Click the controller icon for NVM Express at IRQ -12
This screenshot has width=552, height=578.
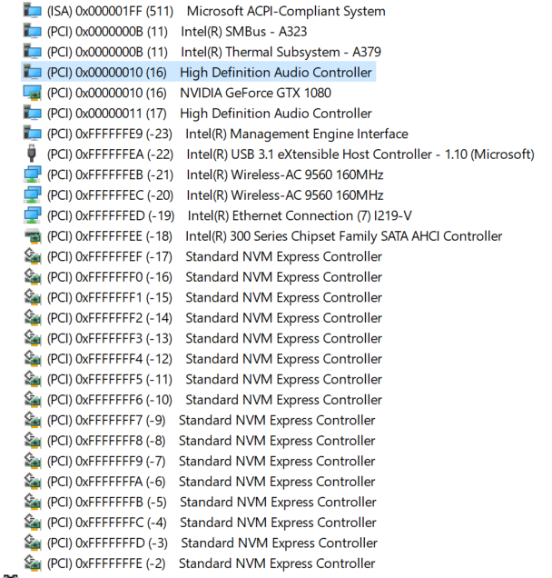[x=32, y=359]
